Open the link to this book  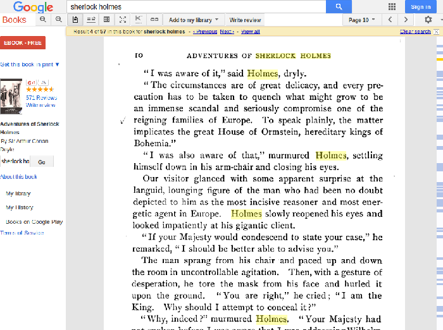click(x=154, y=20)
